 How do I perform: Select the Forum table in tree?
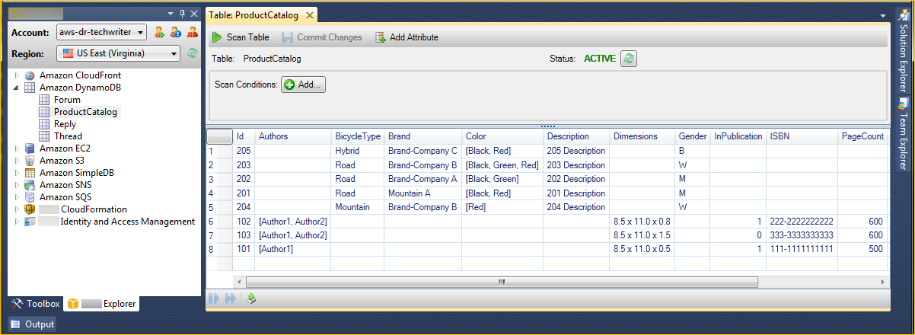67,100
